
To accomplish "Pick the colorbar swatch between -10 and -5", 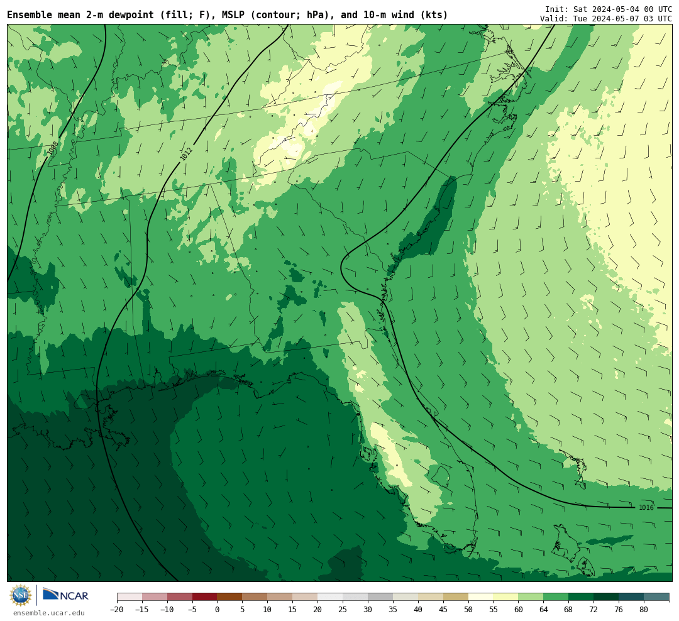I will pyautogui.click(x=180, y=597).
